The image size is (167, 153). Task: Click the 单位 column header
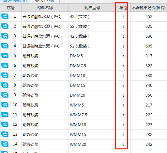click(x=123, y=8)
